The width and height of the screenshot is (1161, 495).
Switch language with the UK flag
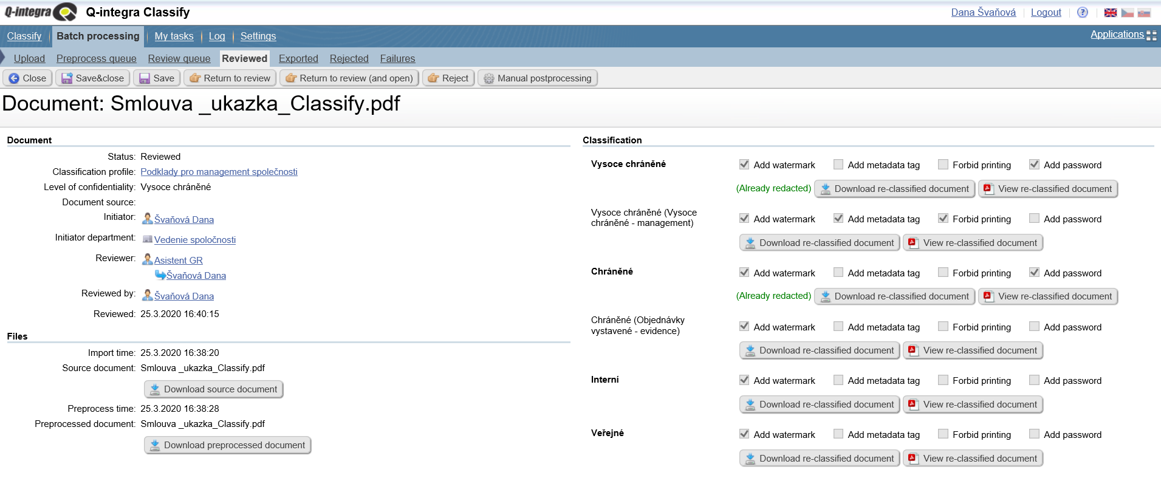pos(1110,13)
